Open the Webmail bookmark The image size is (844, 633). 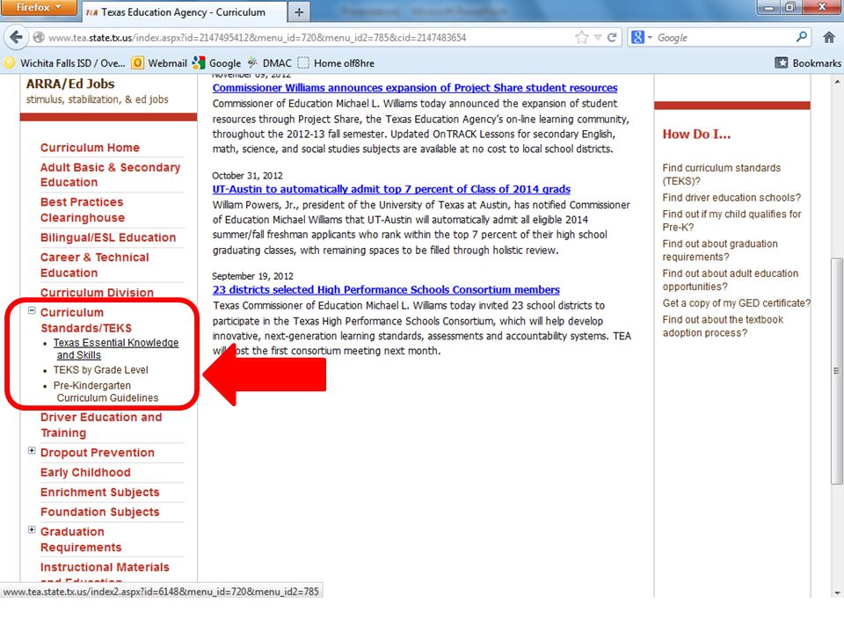(160, 63)
